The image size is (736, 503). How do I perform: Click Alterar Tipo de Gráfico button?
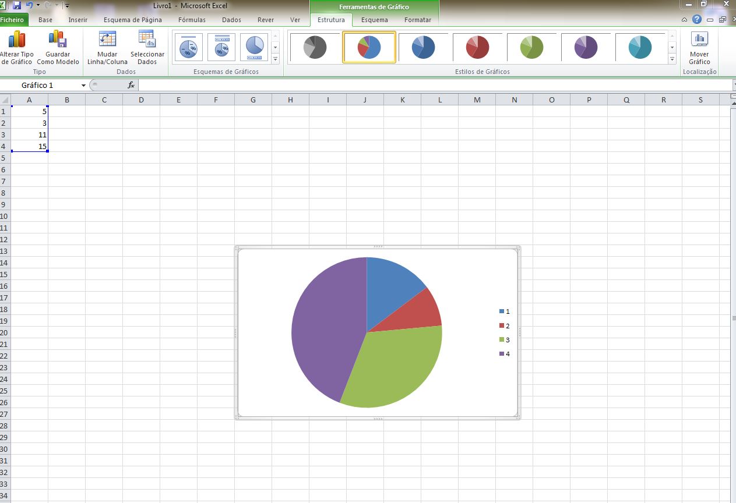click(x=16, y=48)
